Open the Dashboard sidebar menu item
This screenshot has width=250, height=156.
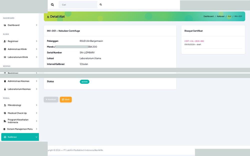click(20, 25)
